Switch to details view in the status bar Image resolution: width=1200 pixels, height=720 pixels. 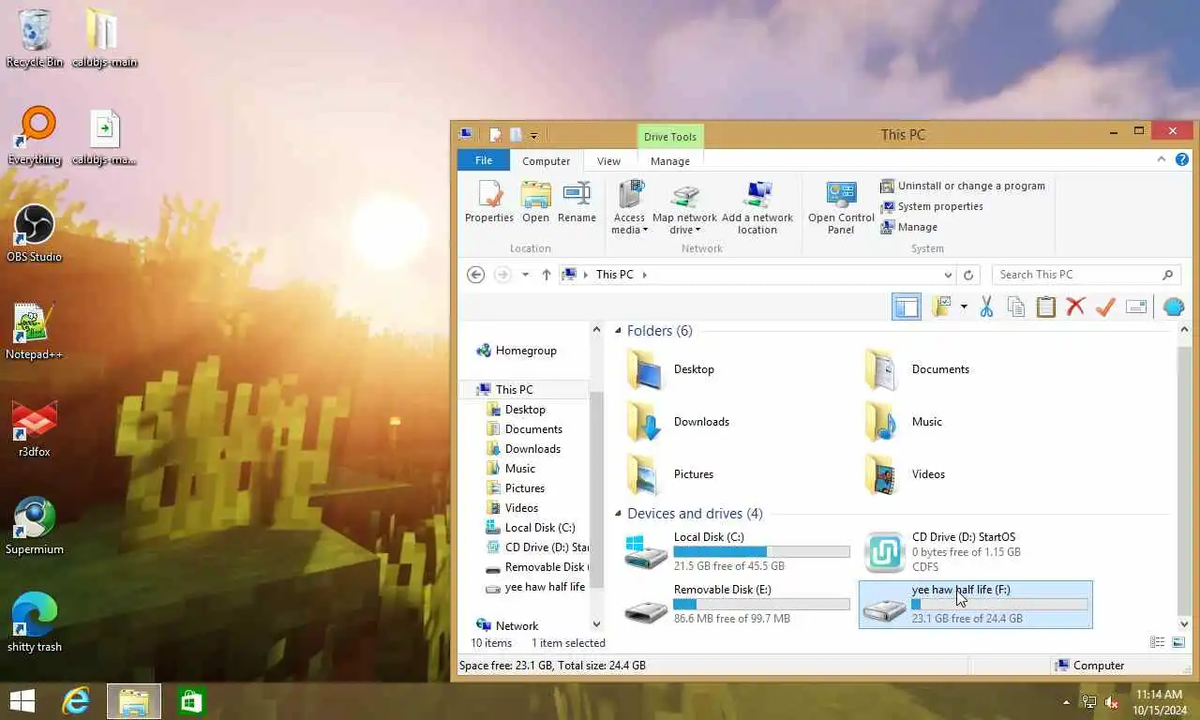[1158, 643]
